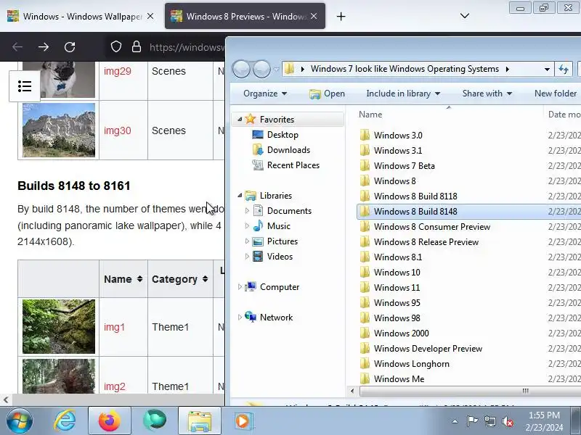Viewport: 581px width, 435px height.
Task: Expand the Music library node
Action: [x=247, y=225]
